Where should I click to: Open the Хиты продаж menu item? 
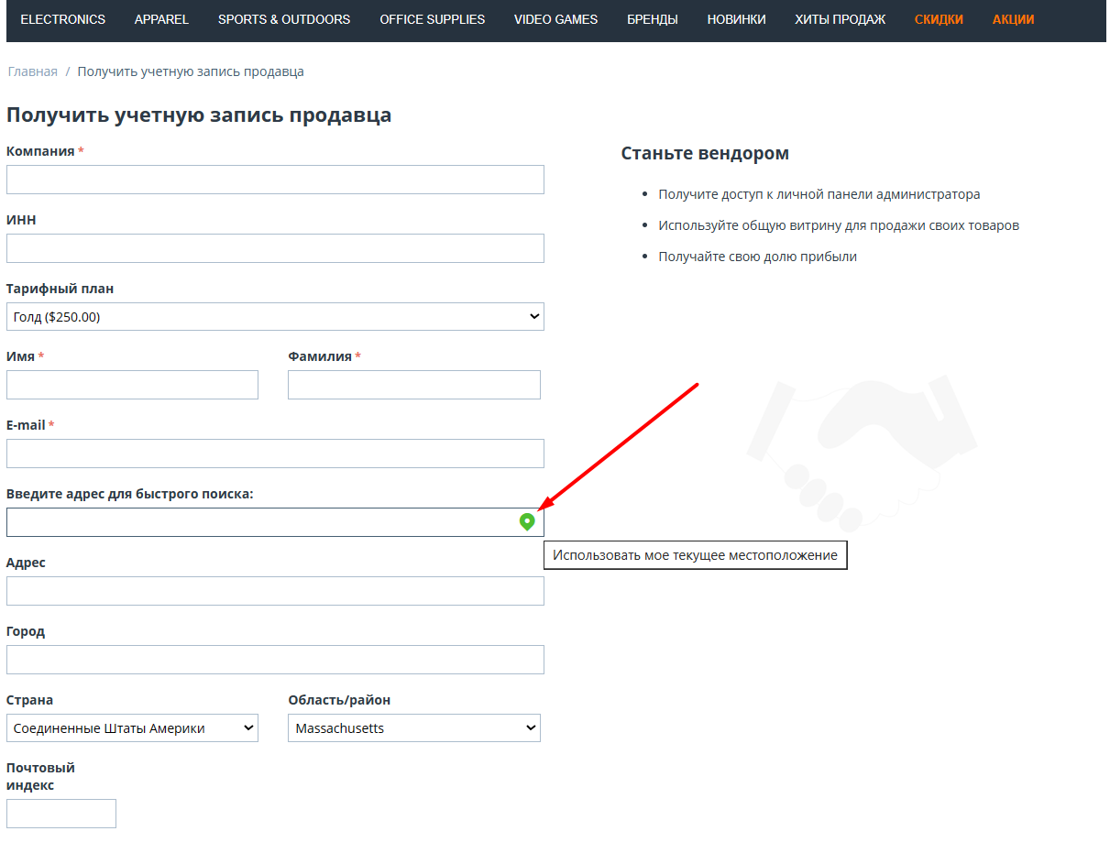841,19
